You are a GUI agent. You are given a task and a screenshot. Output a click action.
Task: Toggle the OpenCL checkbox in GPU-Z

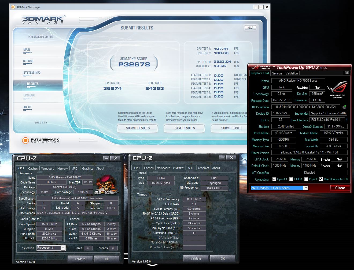(274, 179)
